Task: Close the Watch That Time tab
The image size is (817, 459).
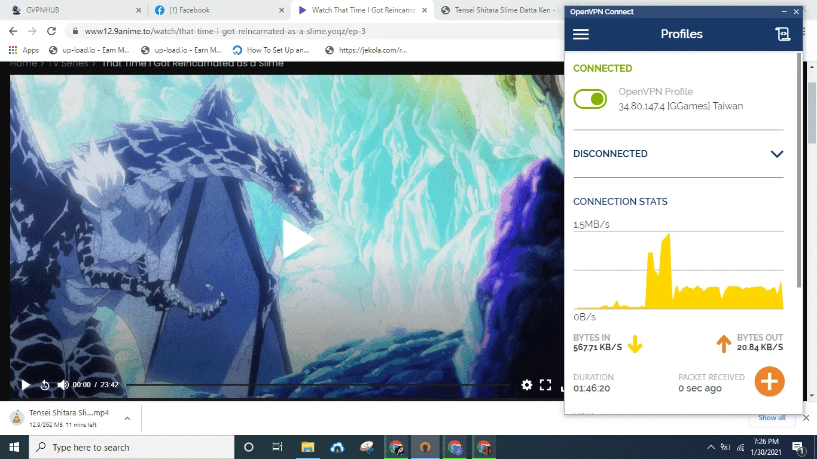Action: coord(423,10)
